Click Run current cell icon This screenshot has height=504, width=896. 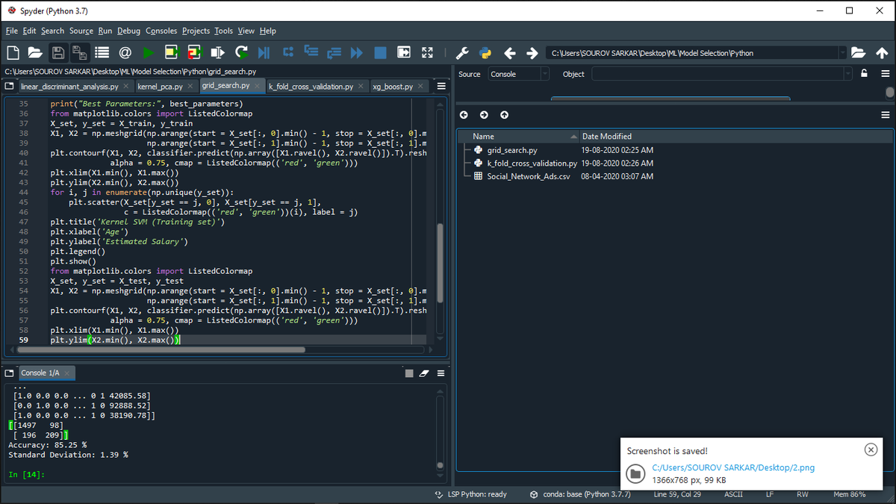coord(172,53)
